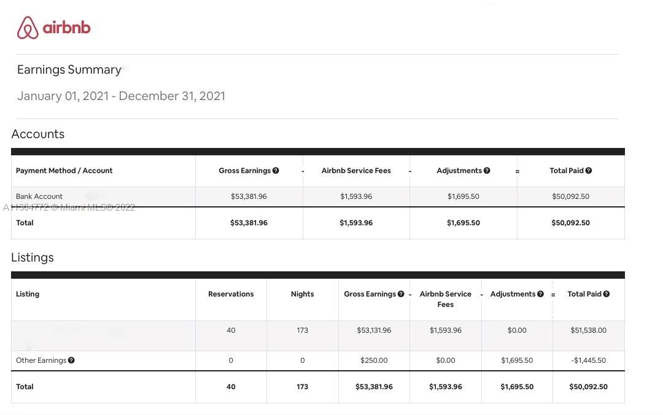The image size is (663, 415).
Task: Open help icon beside Listings Gross Earnings
Action: [x=401, y=293]
